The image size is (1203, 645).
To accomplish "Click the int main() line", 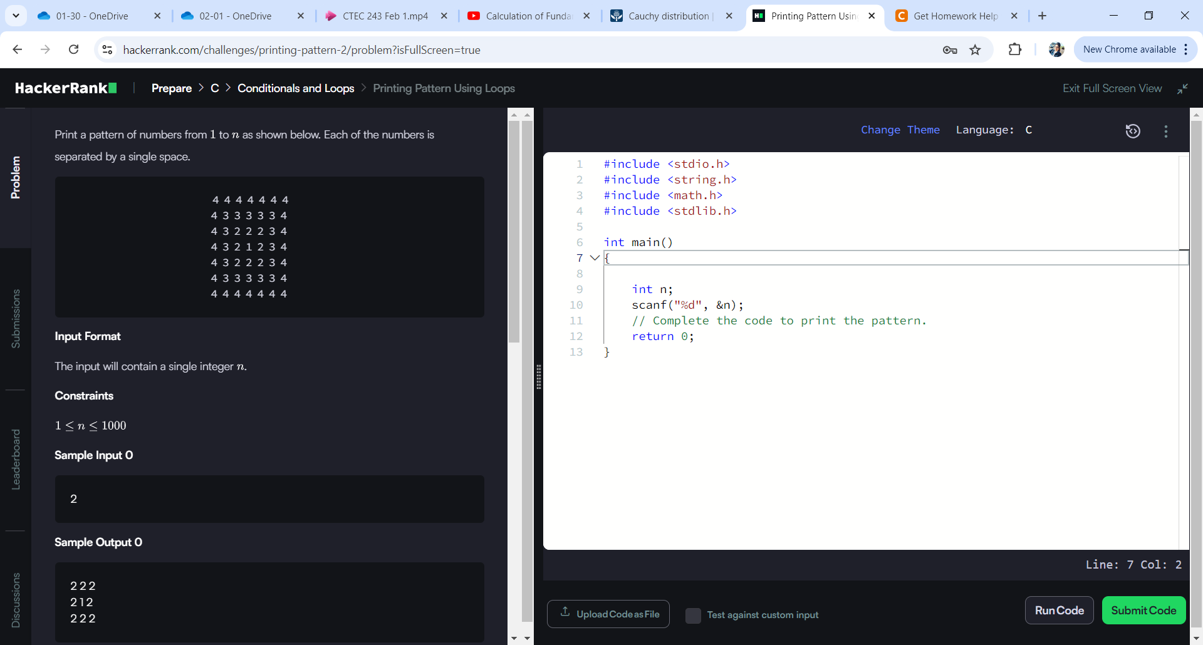I will pyautogui.click(x=638, y=242).
